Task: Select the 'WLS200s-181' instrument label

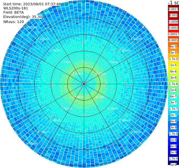Action: click(x=16, y=8)
